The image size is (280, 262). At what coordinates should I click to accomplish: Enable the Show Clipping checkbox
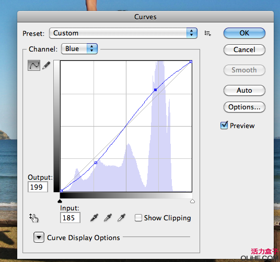coord(138,218)
